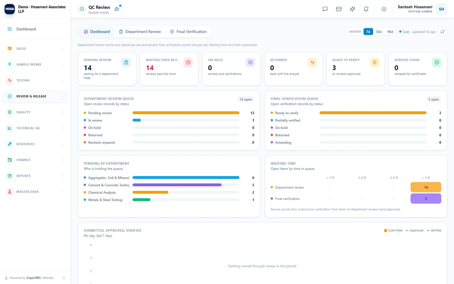Click the Pending review row in department queue
Viewport: 454px width, 284px height.
169,113
